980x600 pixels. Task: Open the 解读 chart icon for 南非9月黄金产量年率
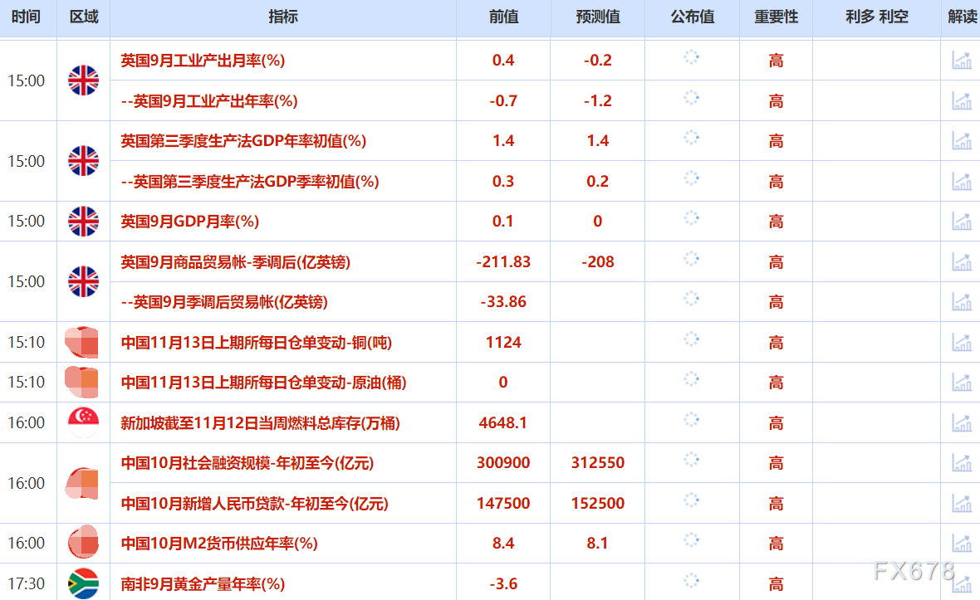click(961, 583)
